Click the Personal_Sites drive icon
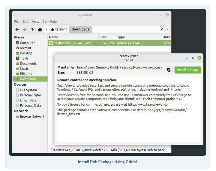 (x=17, y=95)
